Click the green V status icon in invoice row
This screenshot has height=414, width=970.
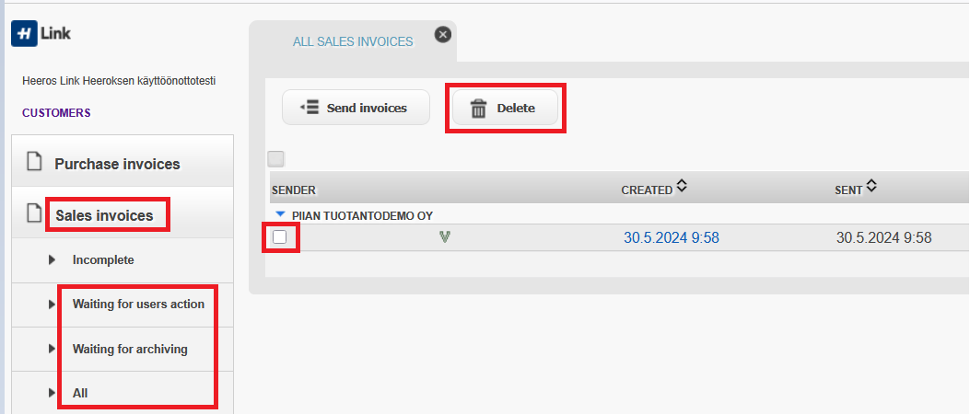444,236
